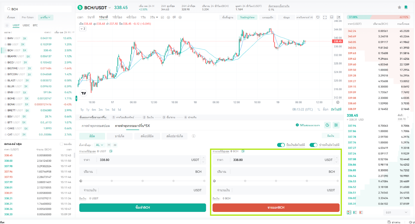Image resolution: width=415 pixels, height=224 pixels.
Task: Select the Market order type tab
Action: click(120, 136)
